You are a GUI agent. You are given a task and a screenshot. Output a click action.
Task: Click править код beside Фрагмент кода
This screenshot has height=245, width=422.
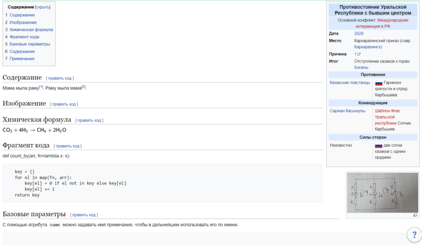[x=68, y=146]
